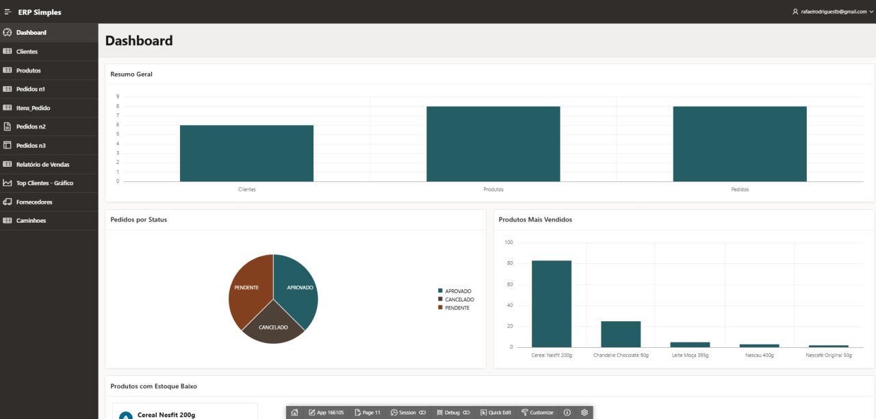Open the Clientes page from sidebar

[x=49, y=51]
